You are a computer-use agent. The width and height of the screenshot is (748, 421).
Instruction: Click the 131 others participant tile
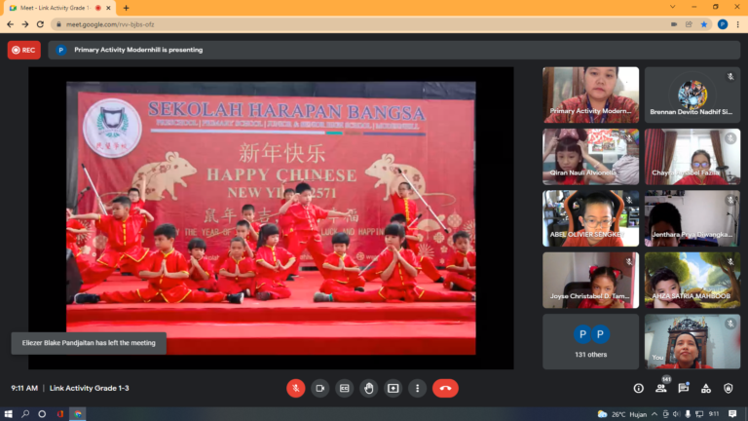click(x=590, y=341)
